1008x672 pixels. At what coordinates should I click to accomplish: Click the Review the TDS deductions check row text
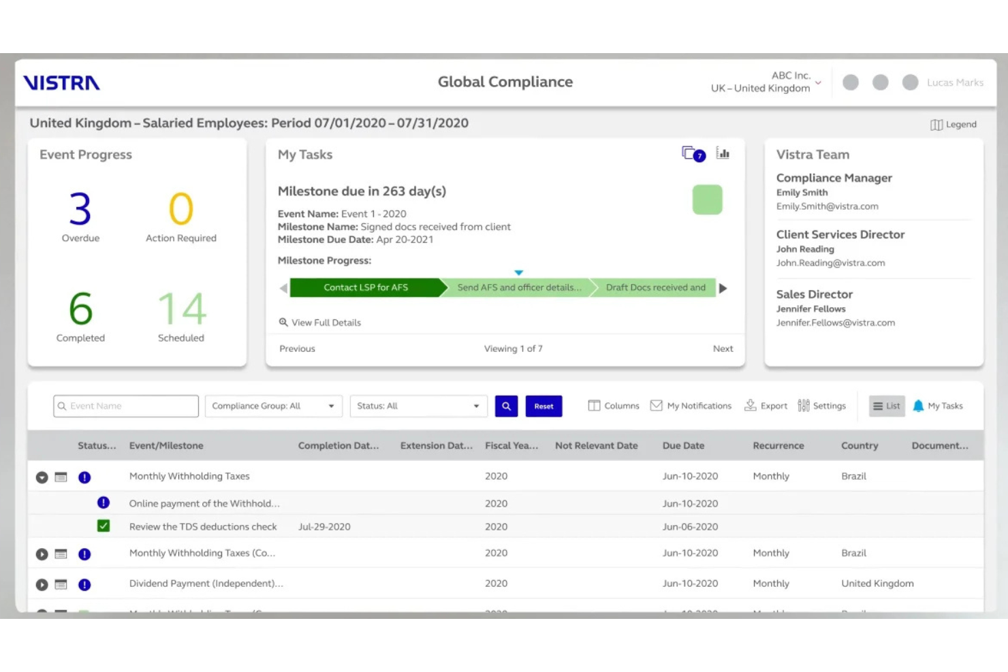click(203, 526)
